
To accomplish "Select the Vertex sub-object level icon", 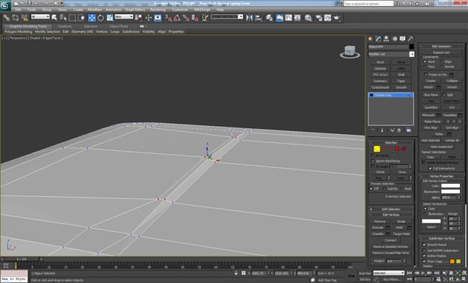I will (x=377, y=149).
